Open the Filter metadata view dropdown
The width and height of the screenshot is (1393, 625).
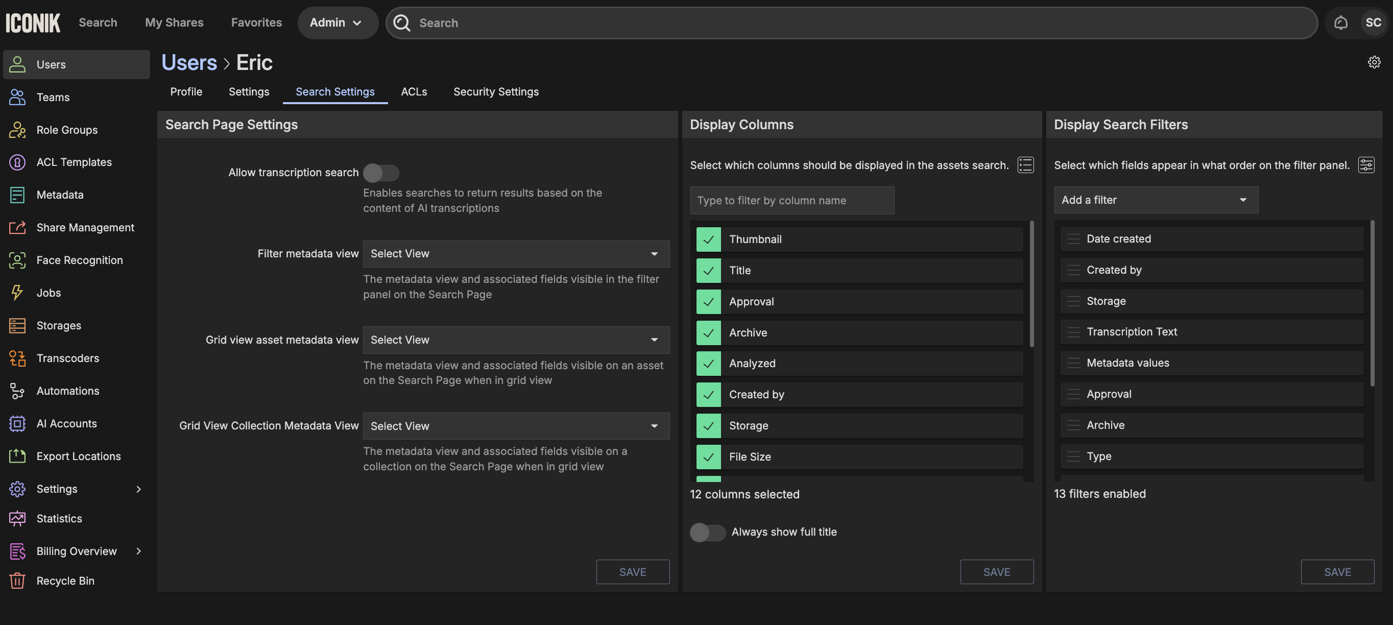[x=516, y=254]
